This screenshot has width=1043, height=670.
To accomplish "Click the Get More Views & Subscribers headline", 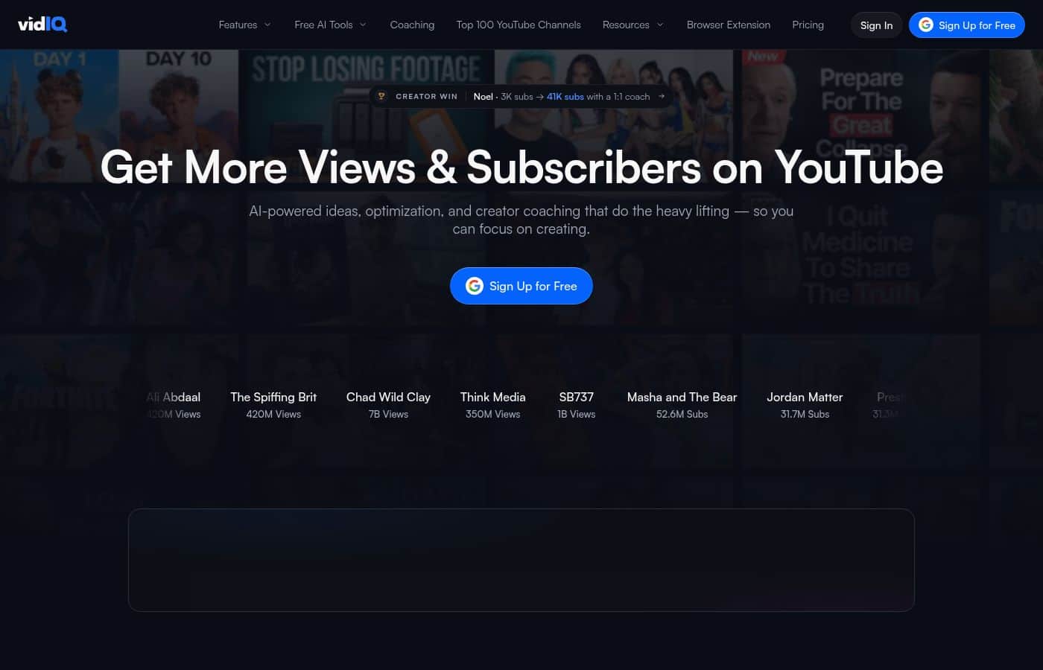I will click(x=521, y=167).
